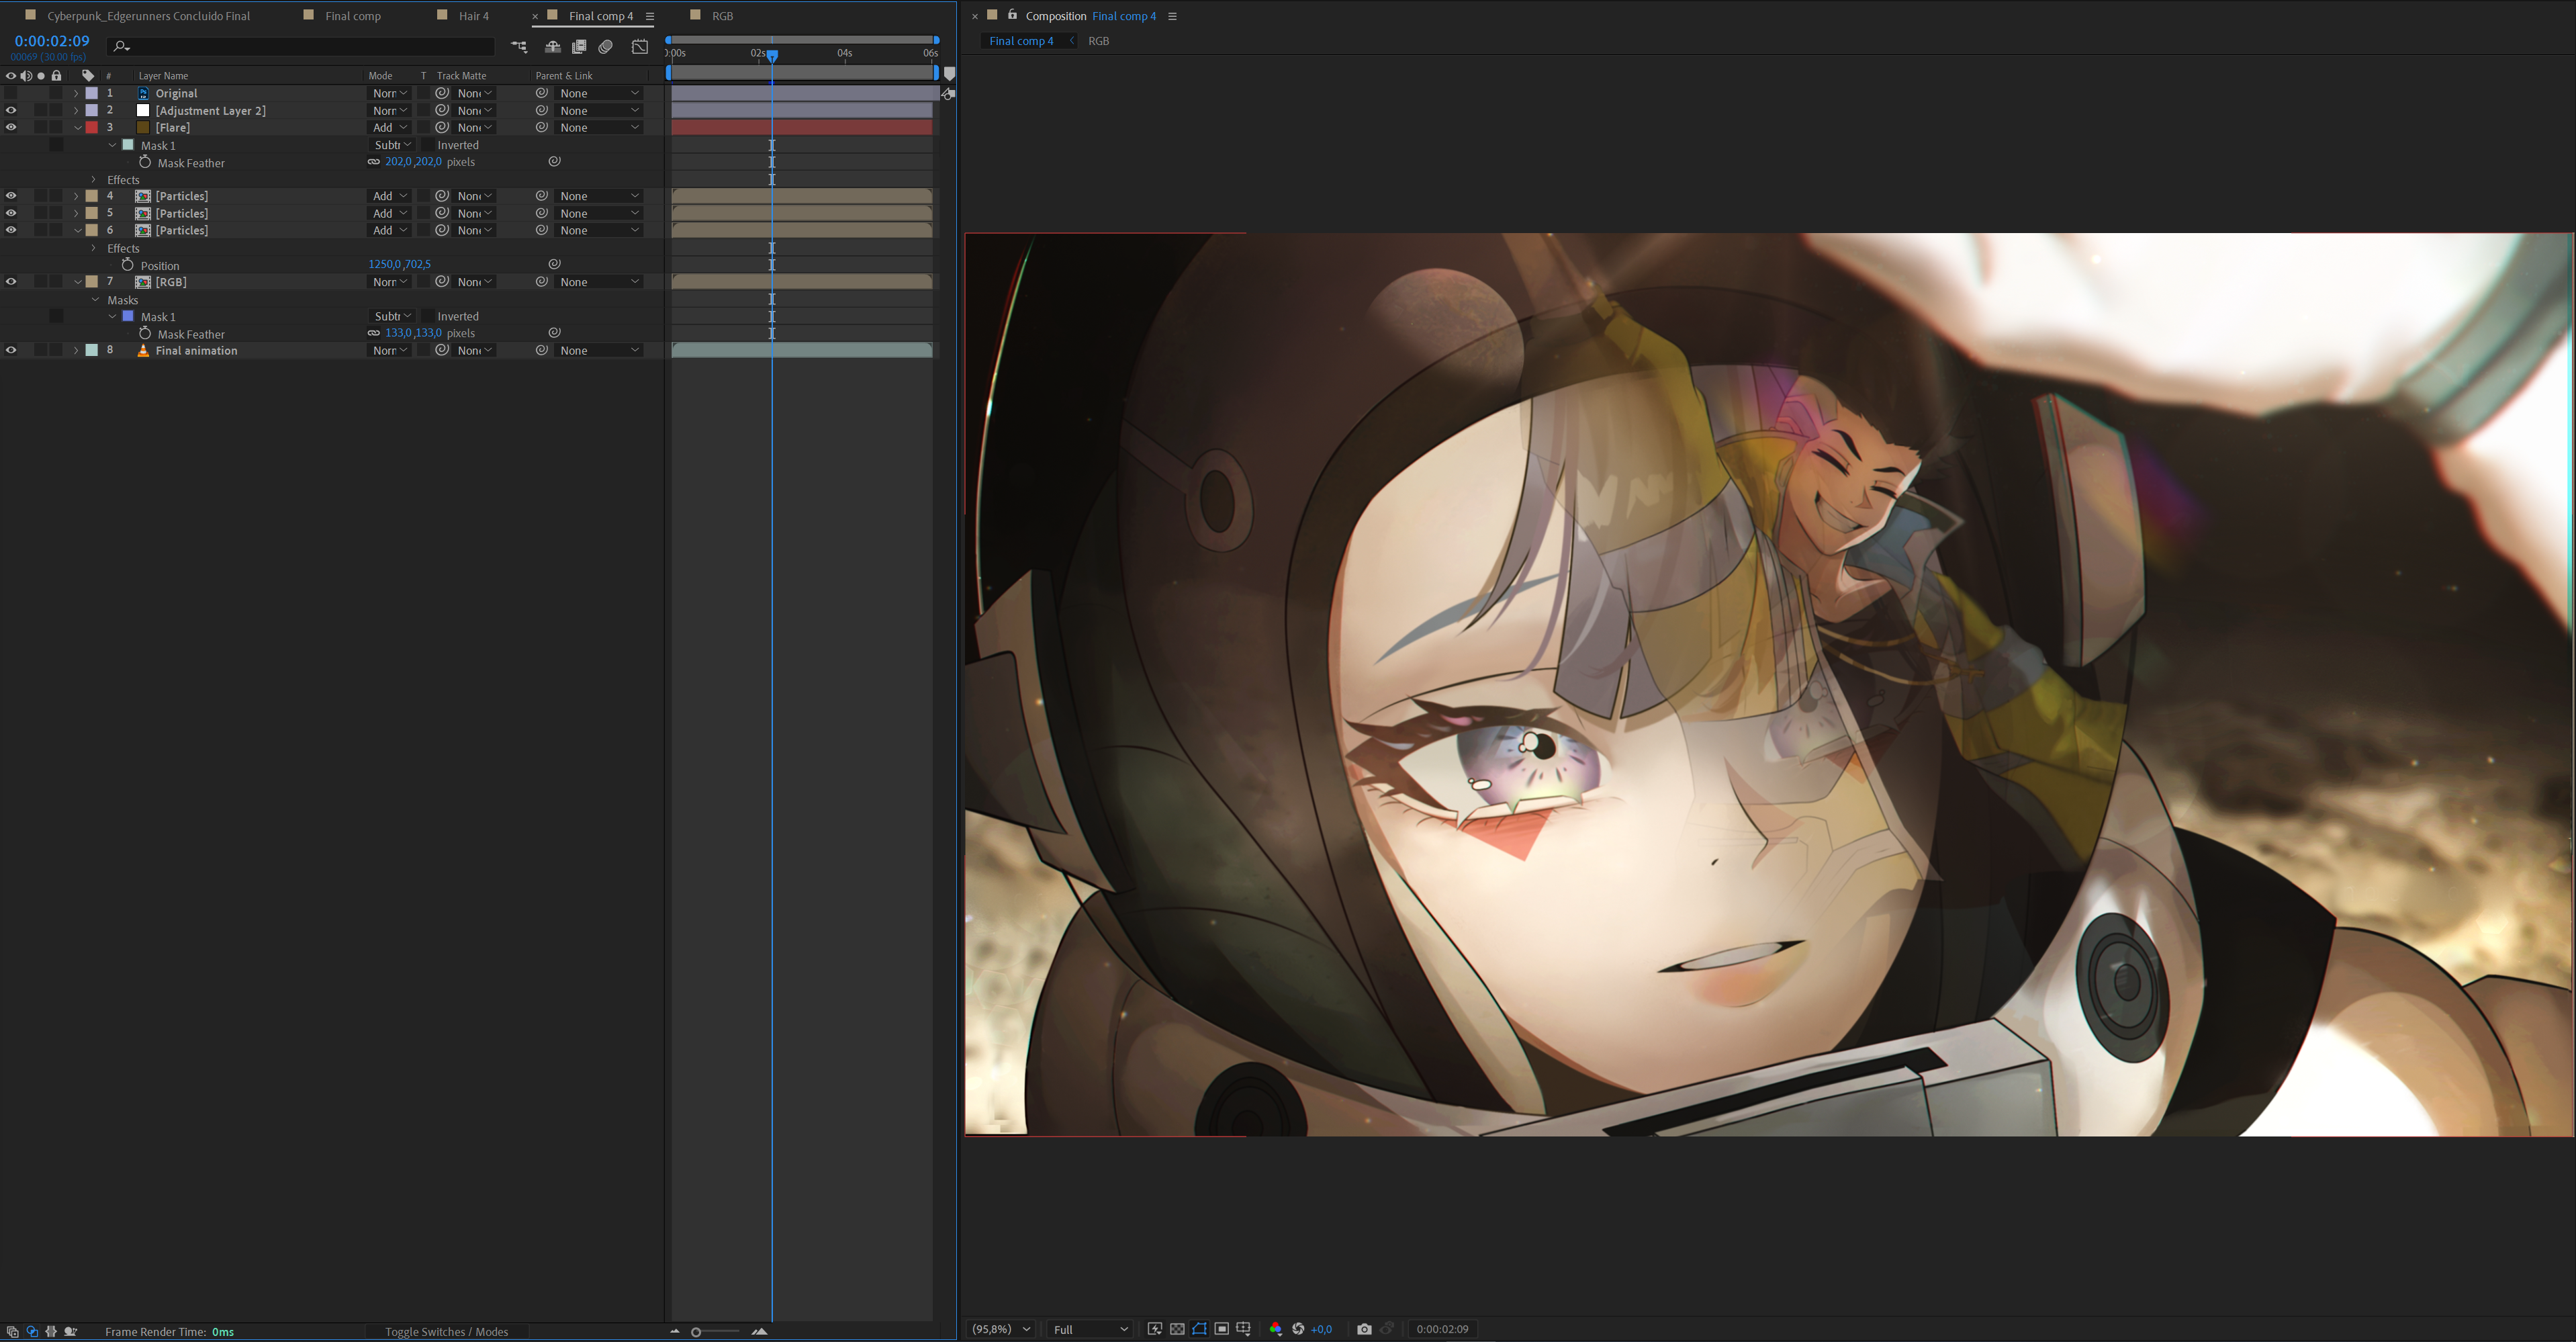Toggle transparency grid in composition viewer

click(x=1177, y=1329)
